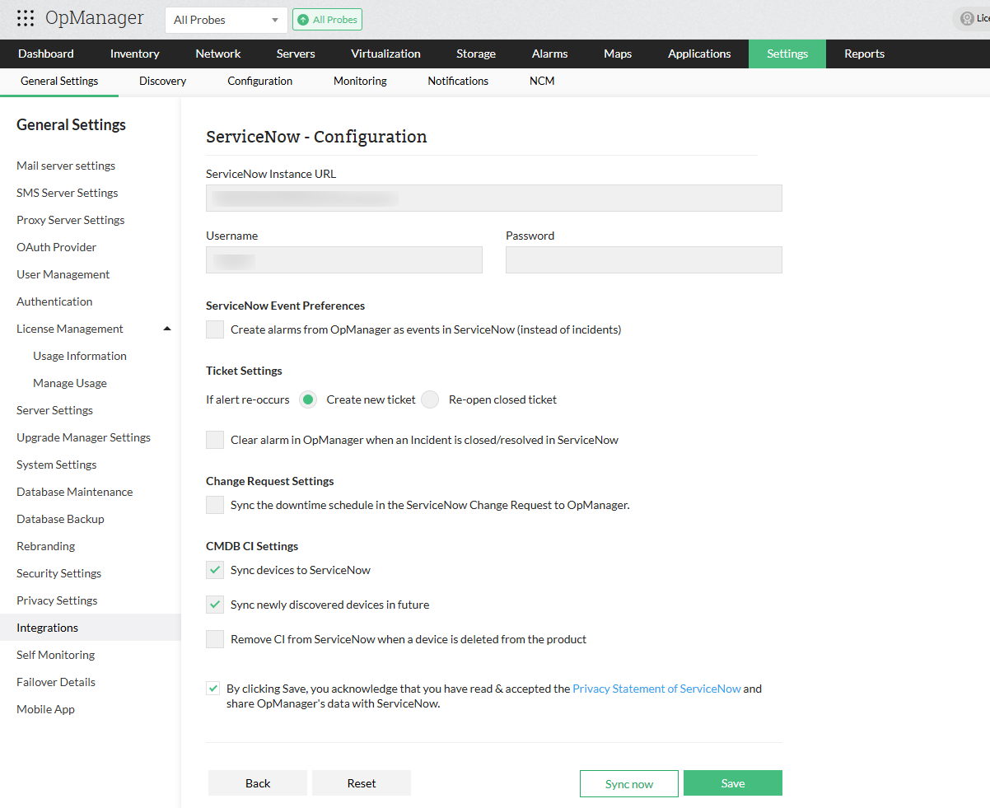
Task: Open the Alarms tab
Action: (x=550, y=54)
